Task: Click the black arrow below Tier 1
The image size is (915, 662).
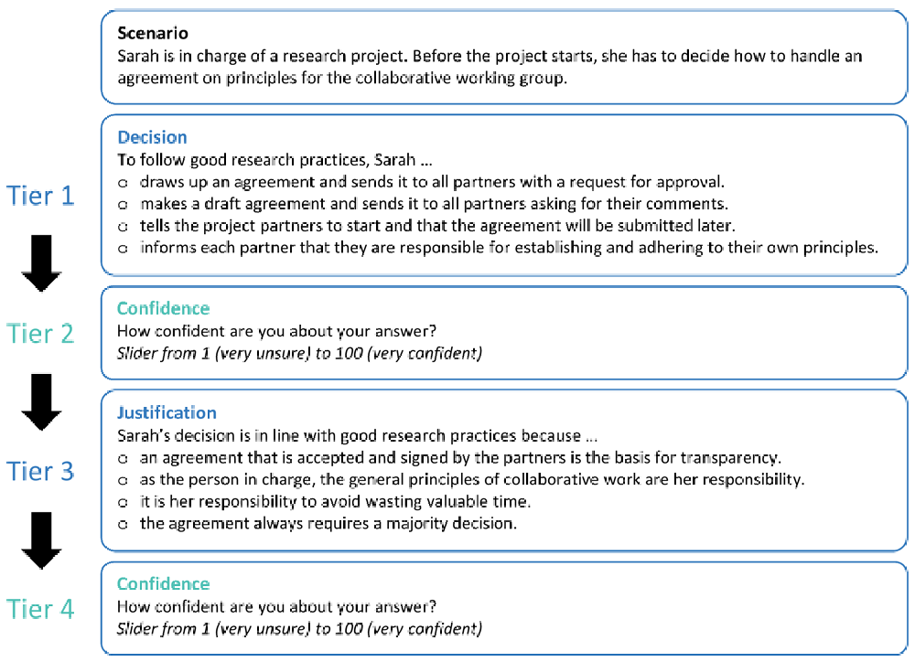Action: 41,263
